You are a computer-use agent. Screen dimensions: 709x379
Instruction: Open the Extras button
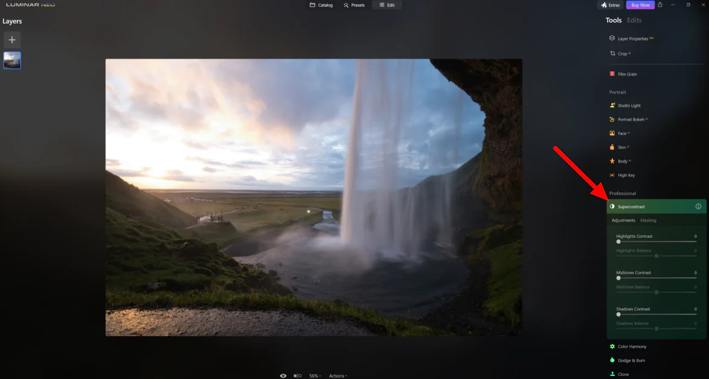coord(610,5)
